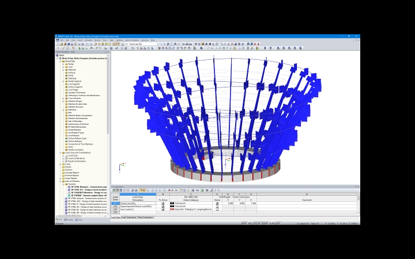The height and width of the screenshot is (259, 415).
Task: Toggle self-weight Active checkbox for LC3
Action: coord(217,210)
